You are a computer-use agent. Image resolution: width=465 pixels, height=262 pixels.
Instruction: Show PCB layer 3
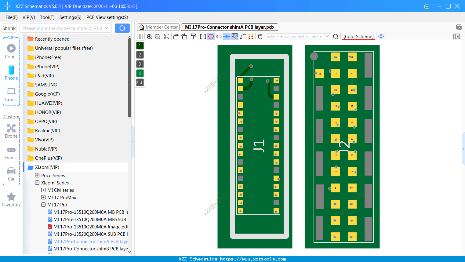coord(140,64)
